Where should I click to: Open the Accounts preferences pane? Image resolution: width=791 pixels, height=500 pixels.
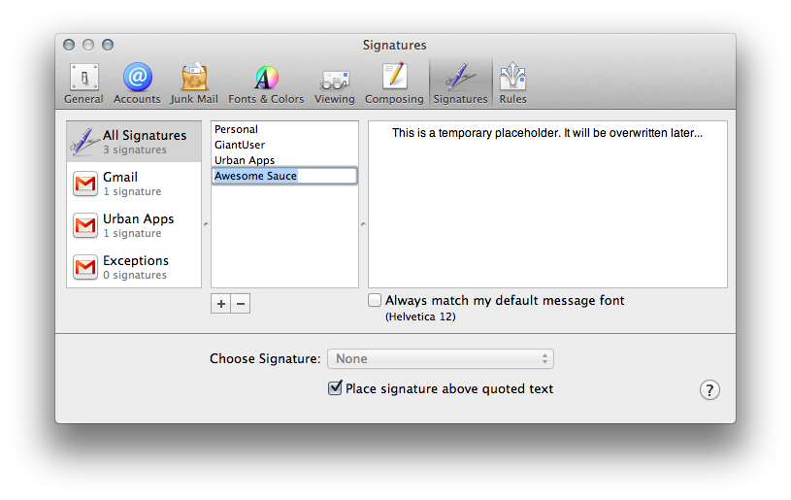[137, 83]
